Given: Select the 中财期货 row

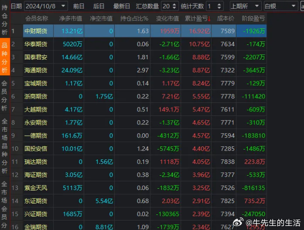Looking at the screenshot, I should pyautogui.click(x=145, y=31).
